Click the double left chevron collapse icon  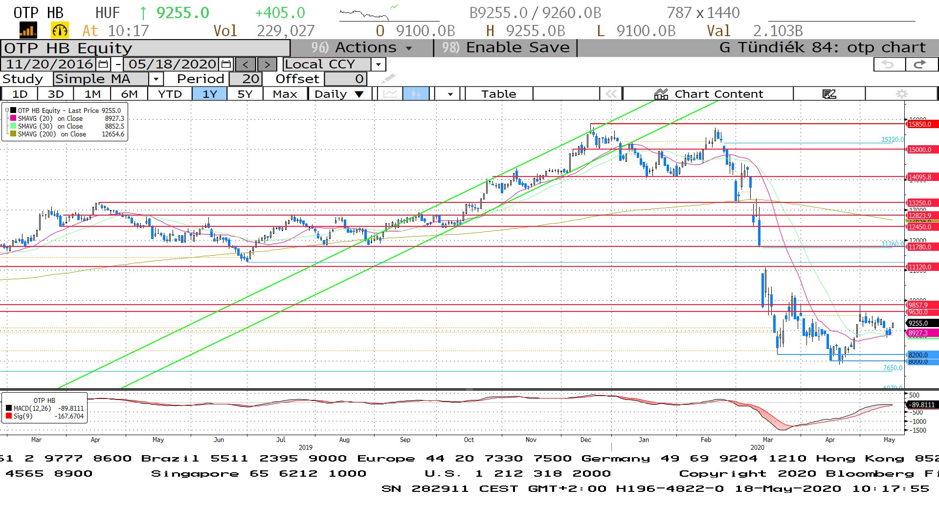pos(611,94)
